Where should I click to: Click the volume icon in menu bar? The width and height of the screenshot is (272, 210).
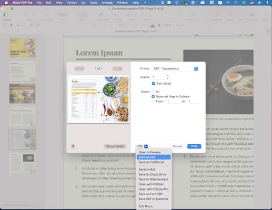[260, 3]
